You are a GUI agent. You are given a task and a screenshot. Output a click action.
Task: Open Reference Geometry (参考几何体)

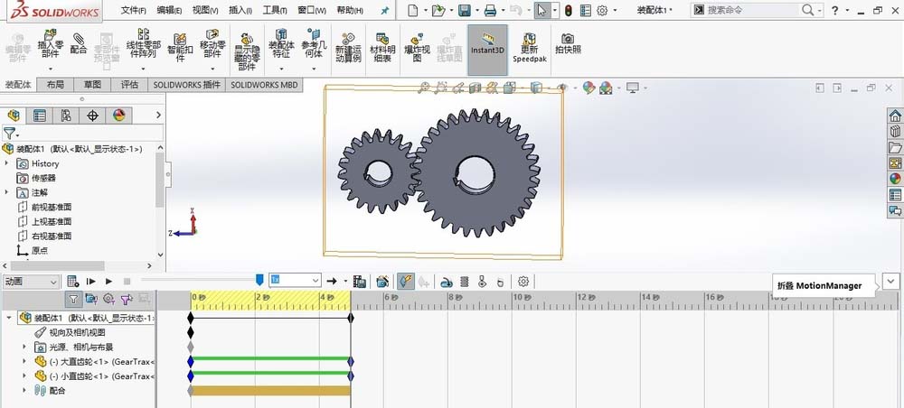tap(314, 43)
